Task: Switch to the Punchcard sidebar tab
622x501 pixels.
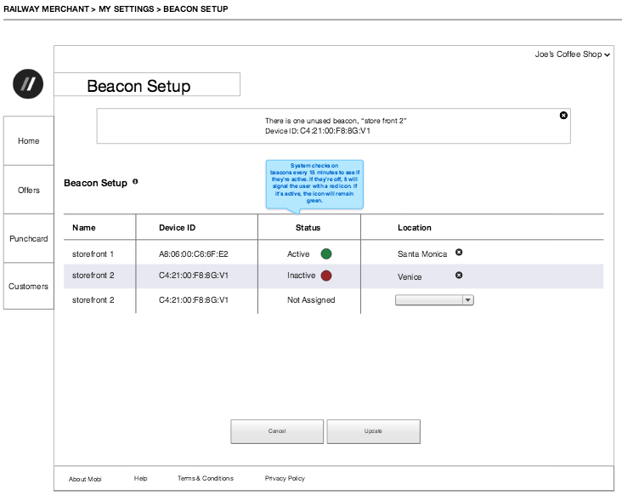Action: pos(29,239)
